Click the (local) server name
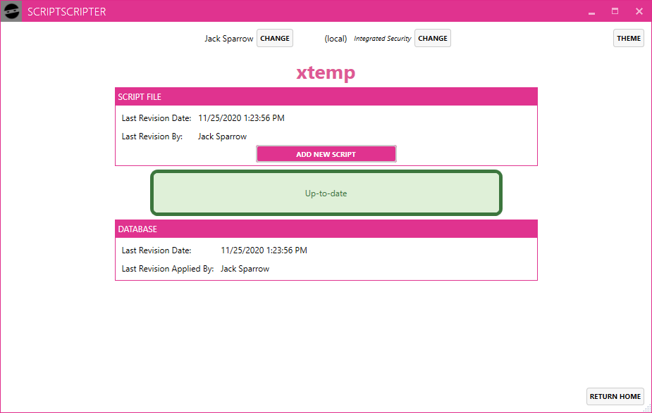 click(x=336, y=39)
